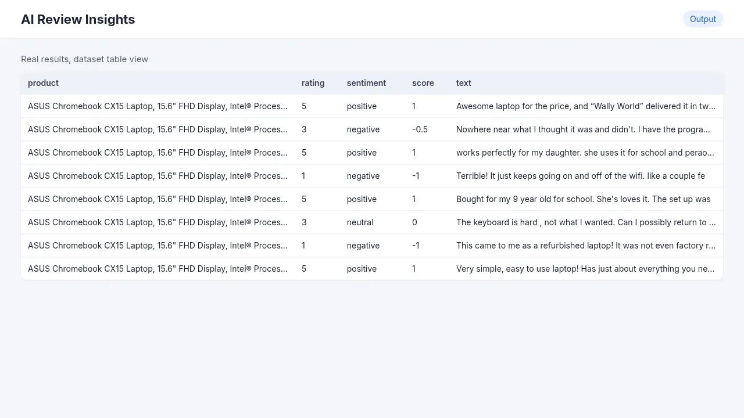Click rating "5" in the "Awesome laptop" row
Viewport: 744px width, 418px height.
click(x=304, y=106)
